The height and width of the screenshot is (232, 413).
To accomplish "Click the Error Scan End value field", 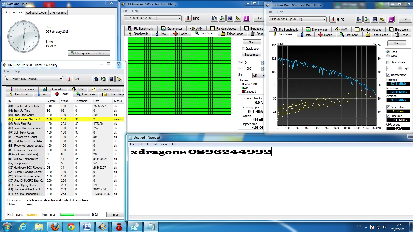I will [x=253, y=69].
